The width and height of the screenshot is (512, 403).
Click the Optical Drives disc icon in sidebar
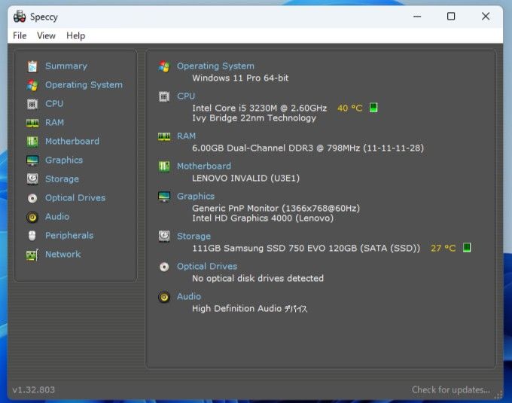tap(32, 198)
